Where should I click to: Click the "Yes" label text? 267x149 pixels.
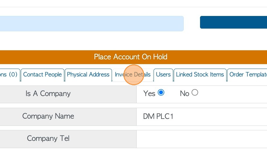(149, 94)
